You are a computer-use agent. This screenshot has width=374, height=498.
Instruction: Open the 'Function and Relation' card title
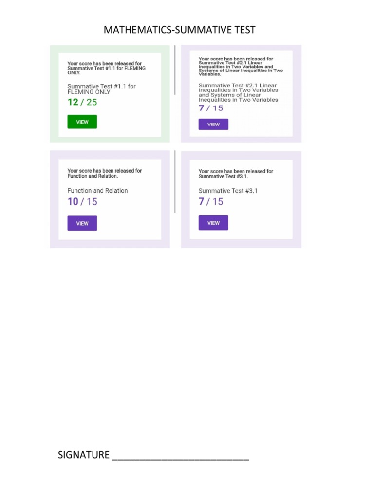coord(97,191)
